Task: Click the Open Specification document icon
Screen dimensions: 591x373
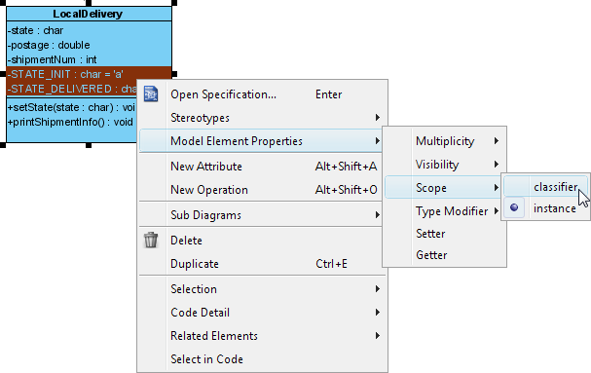Action: (x=151, y=93)
